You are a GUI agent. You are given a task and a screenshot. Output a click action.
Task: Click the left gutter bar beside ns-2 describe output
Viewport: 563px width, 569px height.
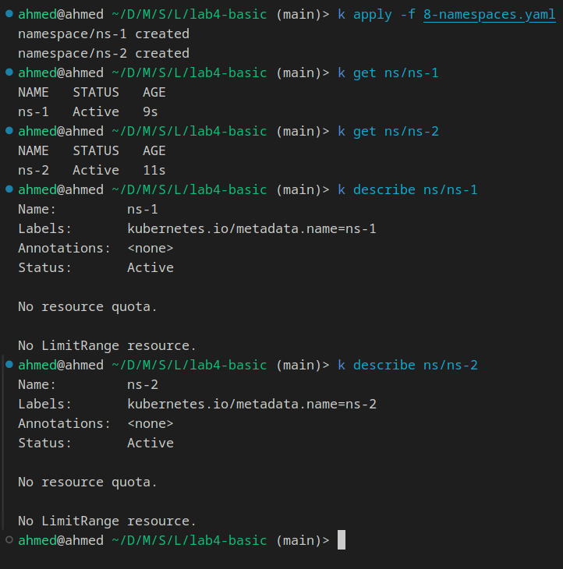[x=3, y=443]
